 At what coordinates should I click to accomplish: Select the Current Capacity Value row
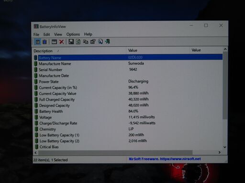coord(128,93)
